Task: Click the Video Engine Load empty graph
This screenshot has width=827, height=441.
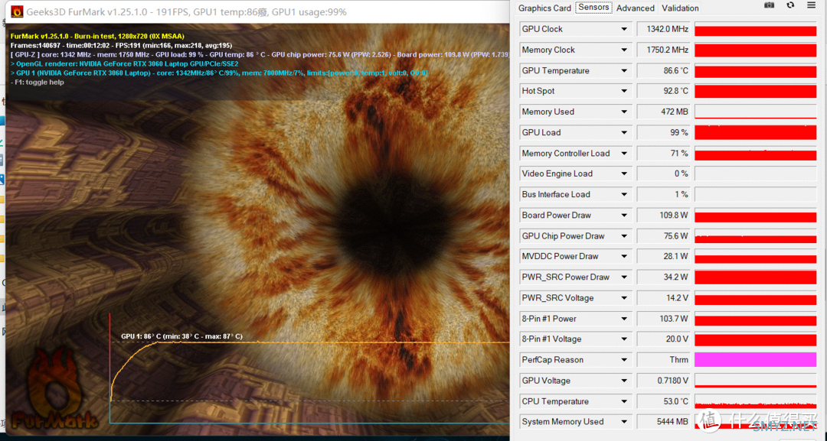Action: click(755, 173)
